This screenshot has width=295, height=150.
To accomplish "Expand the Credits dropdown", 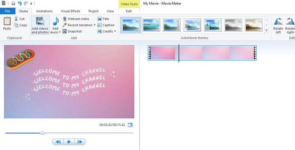I will pyautogui.click(x=115, y=31).
